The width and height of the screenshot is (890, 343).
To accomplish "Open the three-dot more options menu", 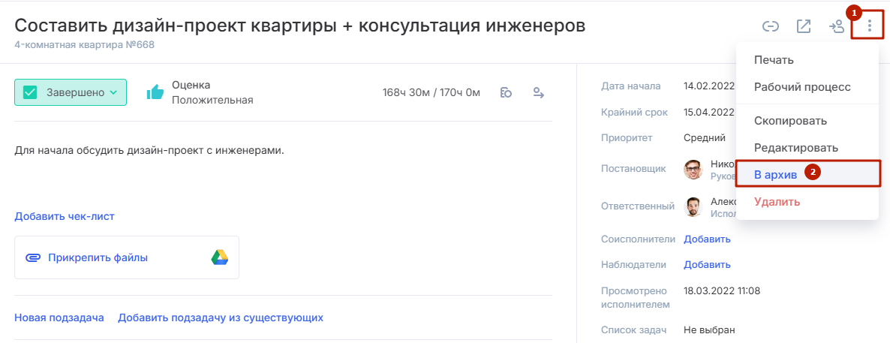I will [x=869, y=26].
